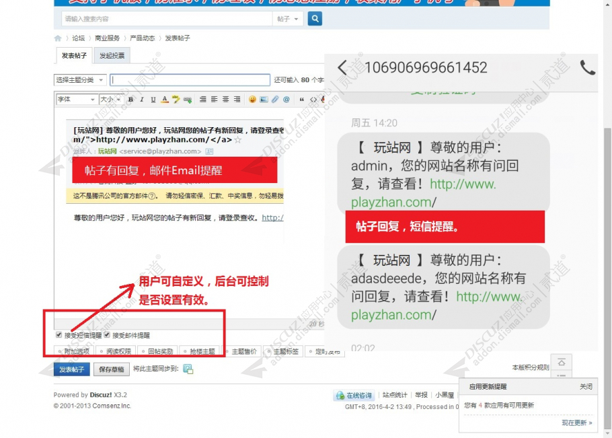Image resolution: width=612 pixels, height=438 pixels.
Task: Click into the post title input field
Action: tap(190, 80)
